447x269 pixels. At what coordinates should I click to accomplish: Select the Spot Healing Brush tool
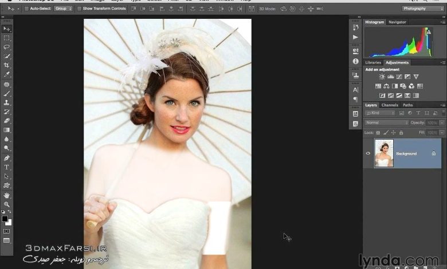[x=6, y=84]
